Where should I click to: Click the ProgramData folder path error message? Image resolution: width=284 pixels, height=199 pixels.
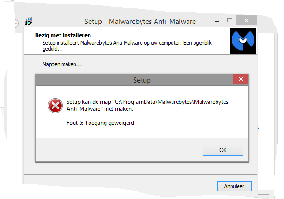coord(147,105)
